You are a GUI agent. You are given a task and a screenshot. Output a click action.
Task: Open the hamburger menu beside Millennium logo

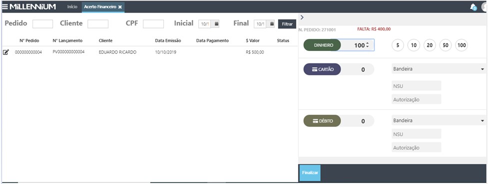pos(5,6)
